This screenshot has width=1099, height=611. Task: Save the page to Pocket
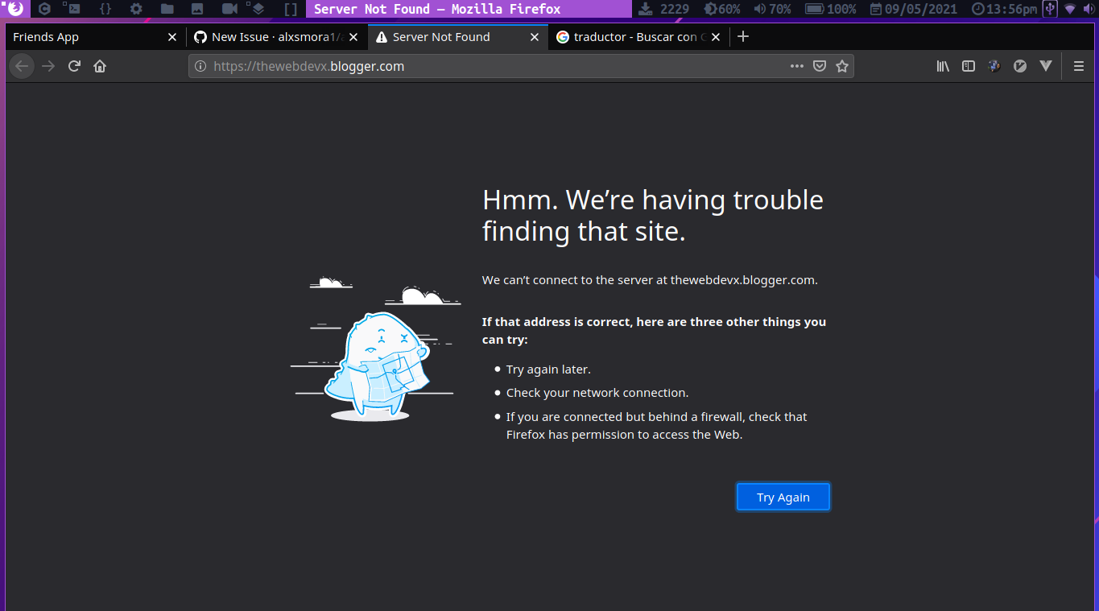[820, 66]
